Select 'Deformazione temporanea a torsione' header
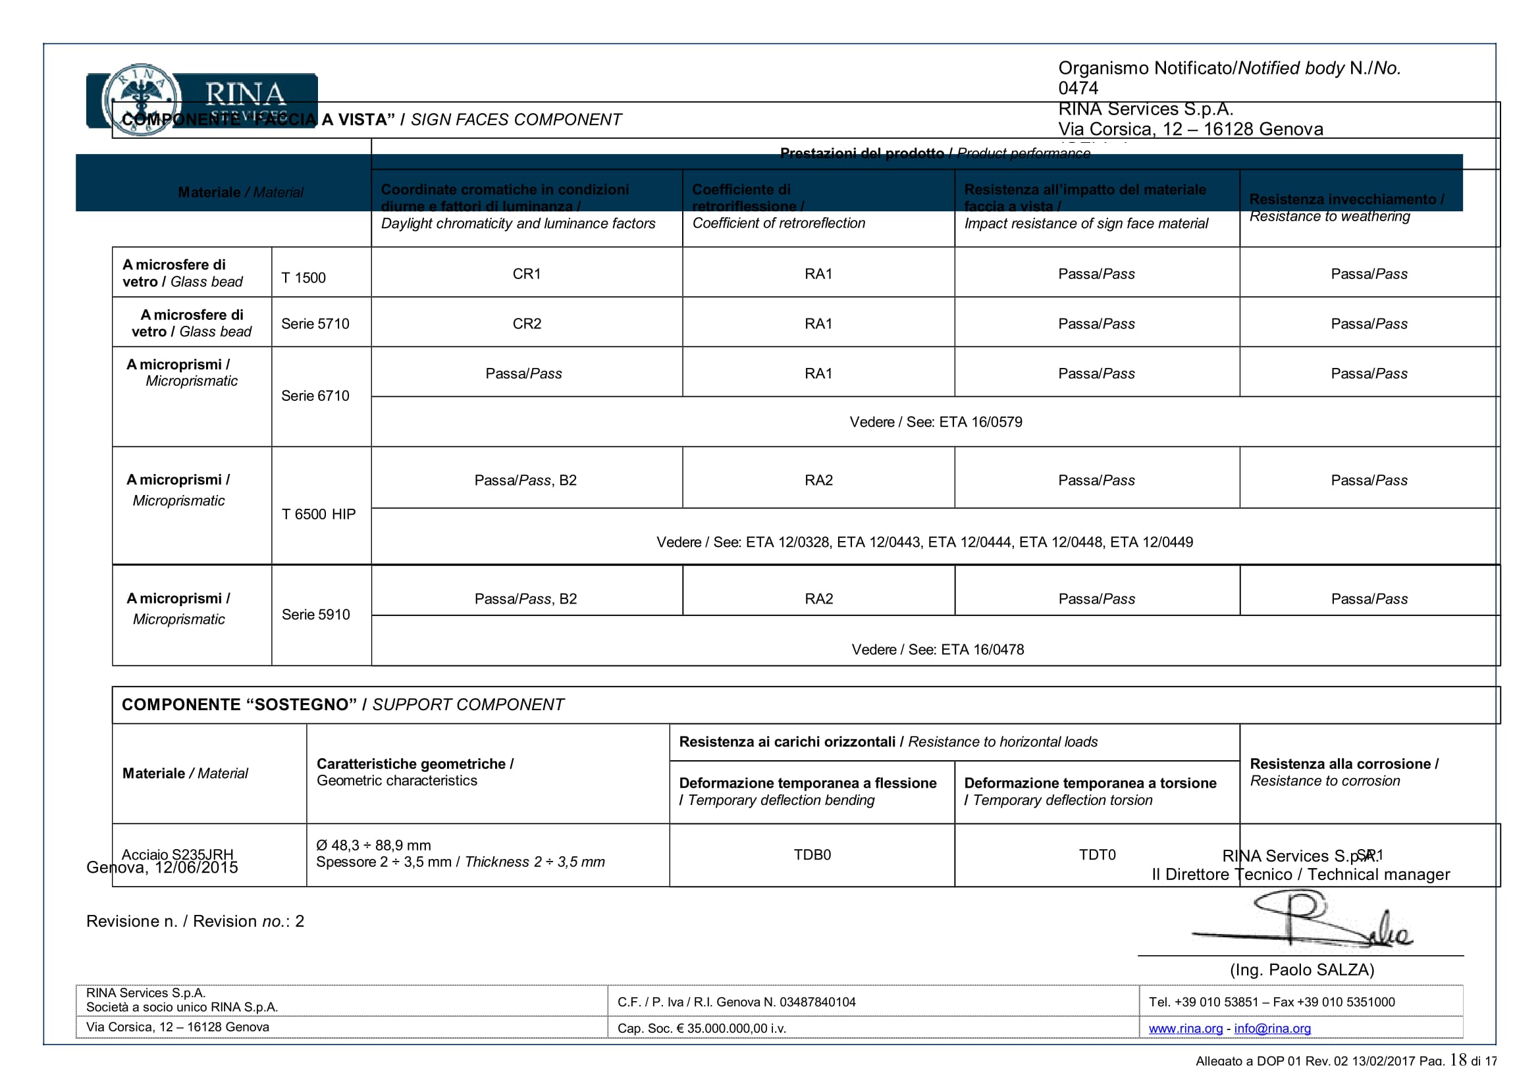This screenshot has width=1540, height=1088. click(1090, 783)
